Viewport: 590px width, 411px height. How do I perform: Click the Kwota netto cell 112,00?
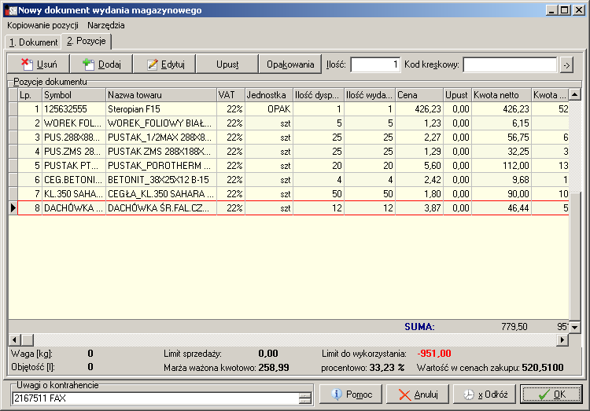(502, 166)
